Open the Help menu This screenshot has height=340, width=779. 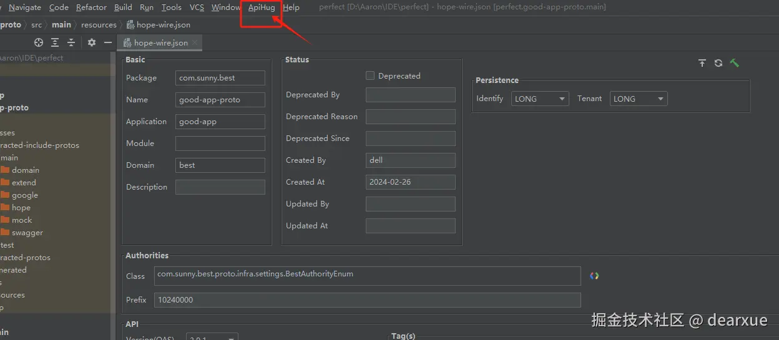(291, 7)
